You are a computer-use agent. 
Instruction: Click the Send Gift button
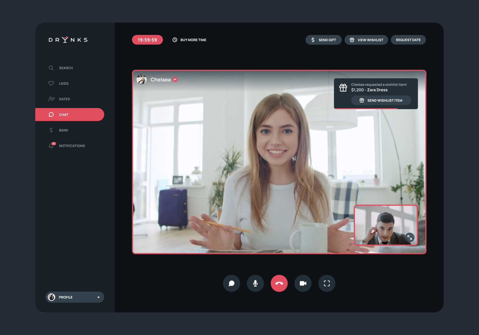pyautogui.click(x=324, y=40)
